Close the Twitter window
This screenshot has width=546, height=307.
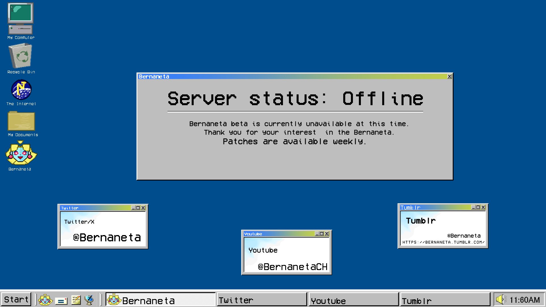pos(143,208)
